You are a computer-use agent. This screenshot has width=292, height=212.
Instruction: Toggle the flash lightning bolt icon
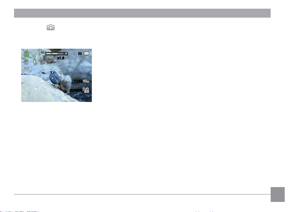click(35, 62)
